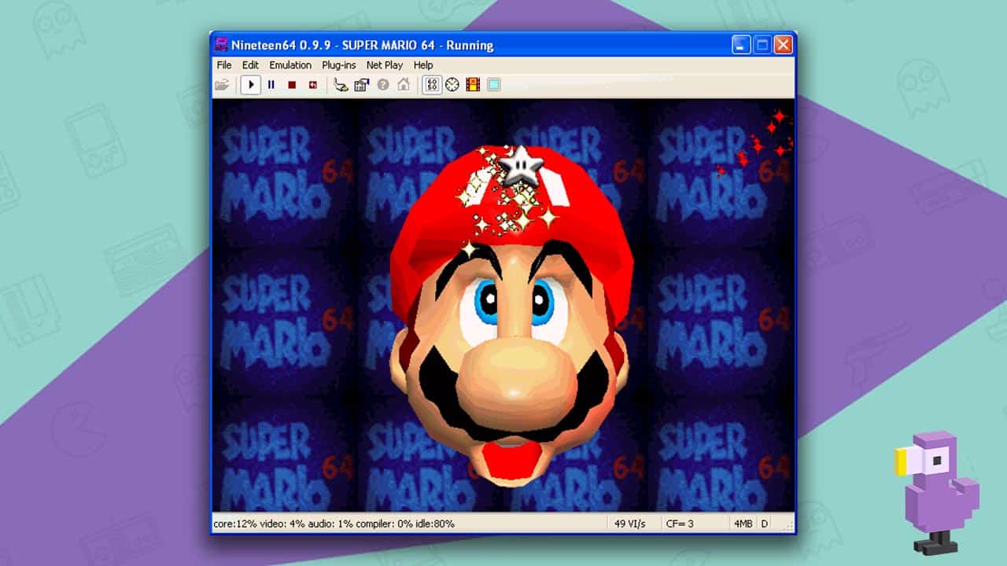Screen dimensions: 1007x566
Task: Pause the Super Mario 64 emulation
Action: pyautogui.click(x=271, y=84)
